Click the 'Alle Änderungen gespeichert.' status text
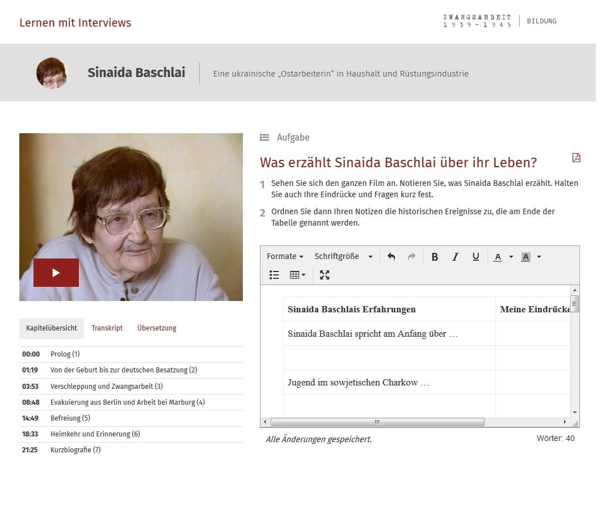 318,439
